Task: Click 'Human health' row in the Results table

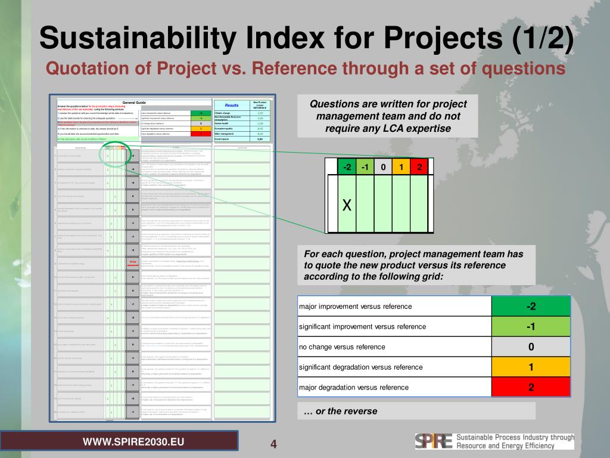Action: (242, 123)
